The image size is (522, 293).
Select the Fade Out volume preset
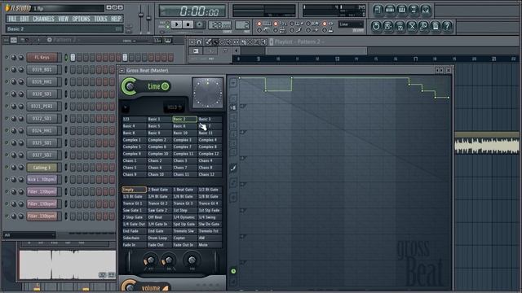pyautogui.click(x=160, y=245)
